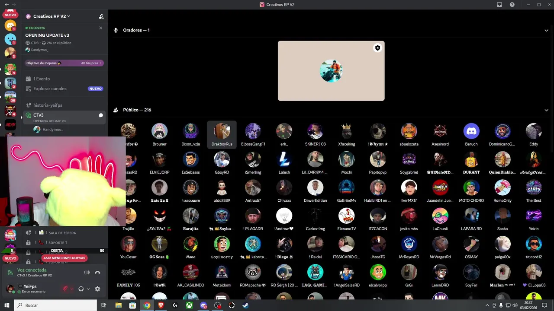The height and width of the screenshot is (311, 554).
Task: Open Windows Task View
Action: click(x=104, y=305)
